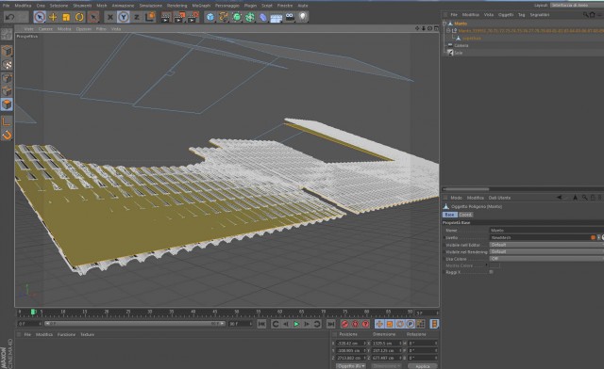Add a Cube primitive object
The height and width of the screenshot is (369, 604).
[210, 17]
